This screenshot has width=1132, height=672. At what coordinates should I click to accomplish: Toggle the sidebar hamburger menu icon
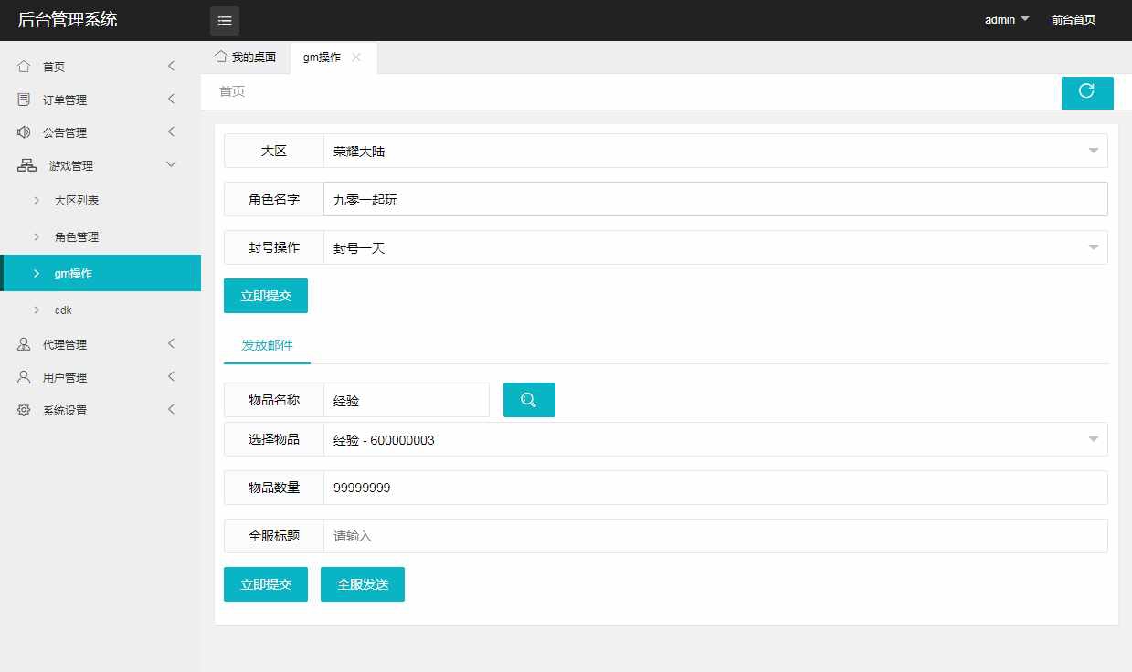225,20
